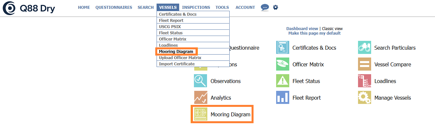Expand the Questionnaires navigation menu
The image size is (435, 133).
tap(114, 8)
